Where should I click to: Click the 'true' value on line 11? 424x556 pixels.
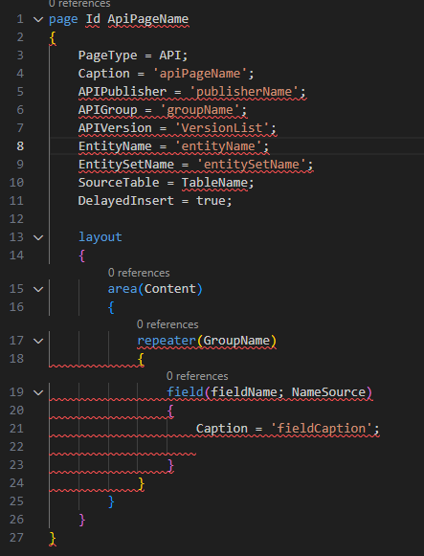(x=211, y=201)
